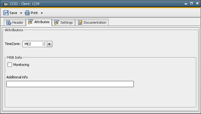Switch to the Header tab
The width and height of the screenshot is (201, 114).
(x=15, y=22)
